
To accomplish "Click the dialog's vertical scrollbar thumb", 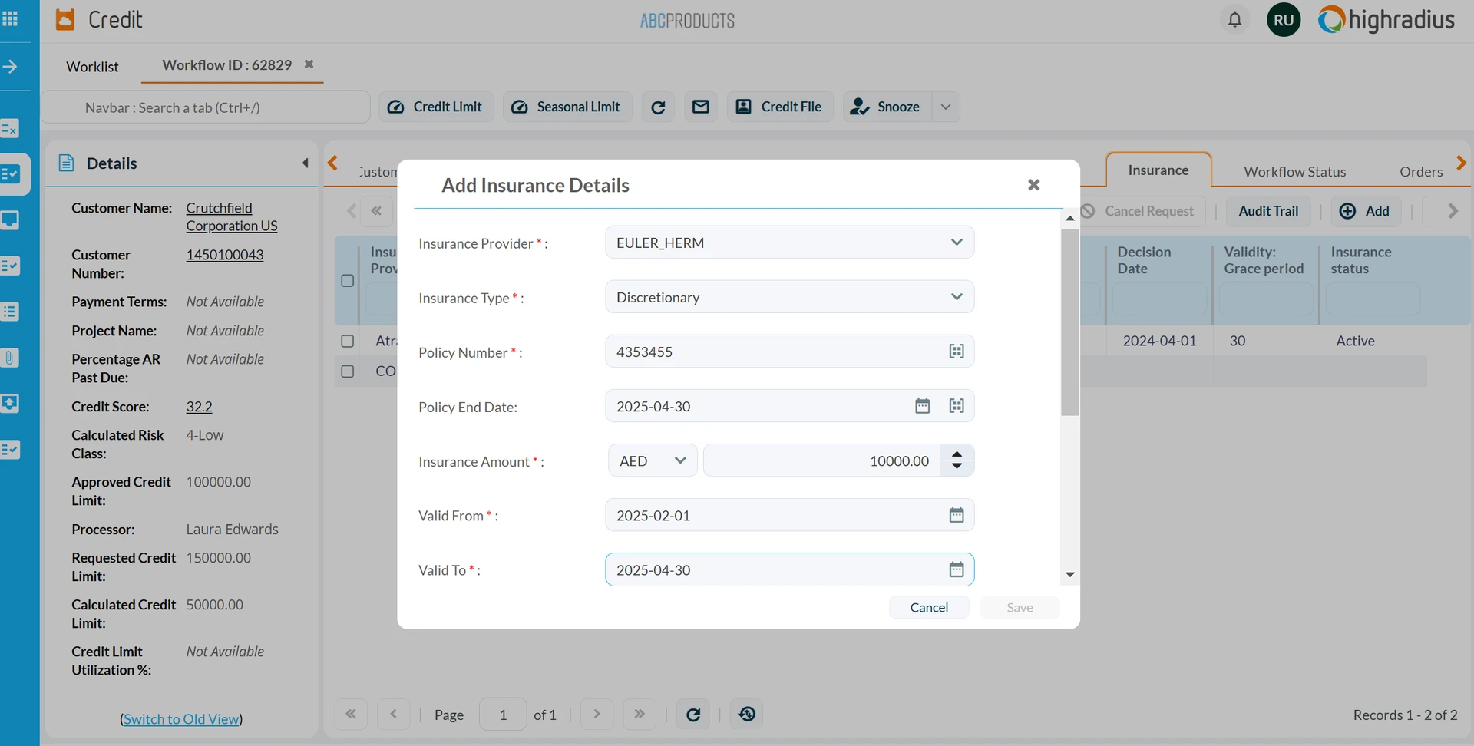I will click(x=1070, y=322).
